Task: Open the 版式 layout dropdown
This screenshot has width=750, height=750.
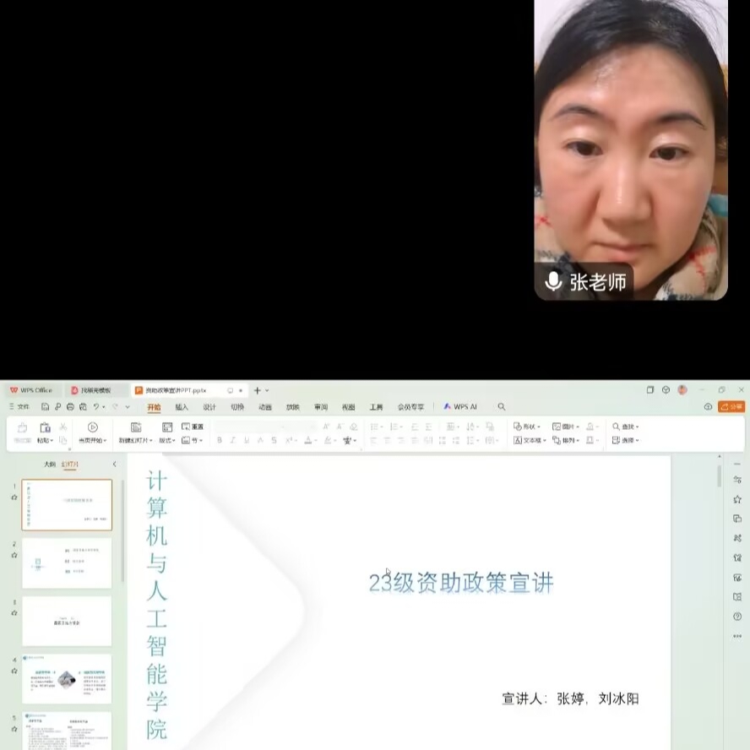Action: (x=167, y=440)
